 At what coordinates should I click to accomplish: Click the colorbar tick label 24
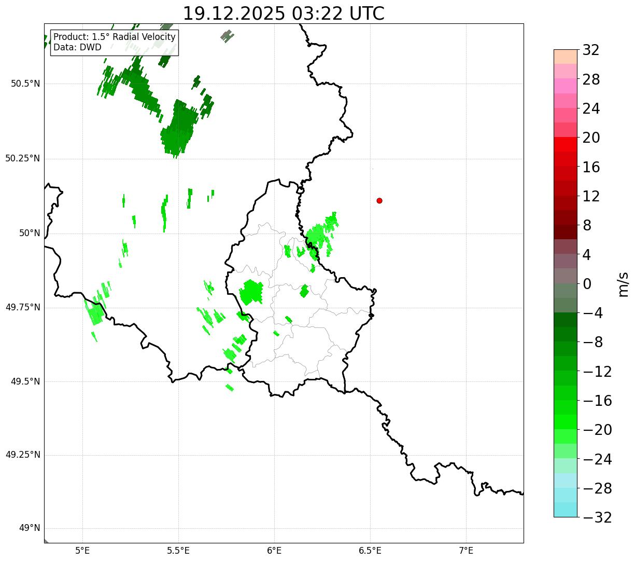(591, 109)
